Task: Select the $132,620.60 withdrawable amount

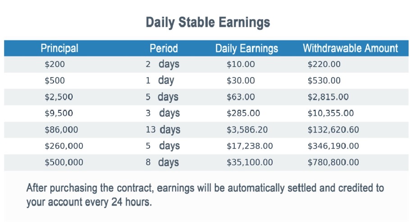Action: 333,130
